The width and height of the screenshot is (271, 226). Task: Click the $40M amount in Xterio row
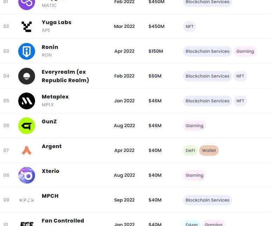point(155,175)
